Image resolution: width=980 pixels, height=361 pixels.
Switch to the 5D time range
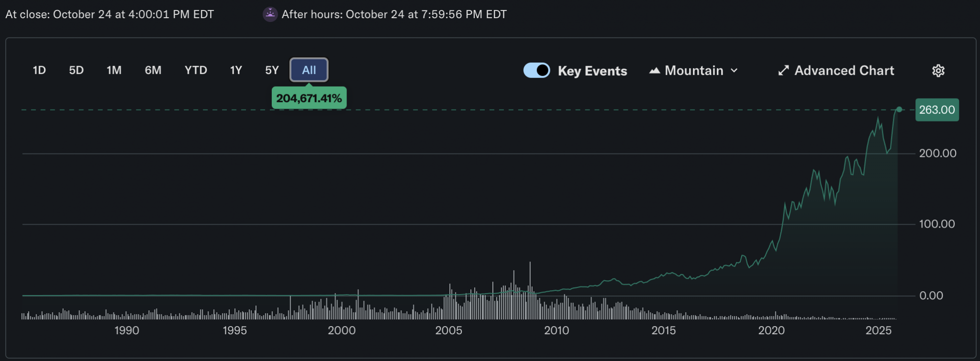pos(76,70)
